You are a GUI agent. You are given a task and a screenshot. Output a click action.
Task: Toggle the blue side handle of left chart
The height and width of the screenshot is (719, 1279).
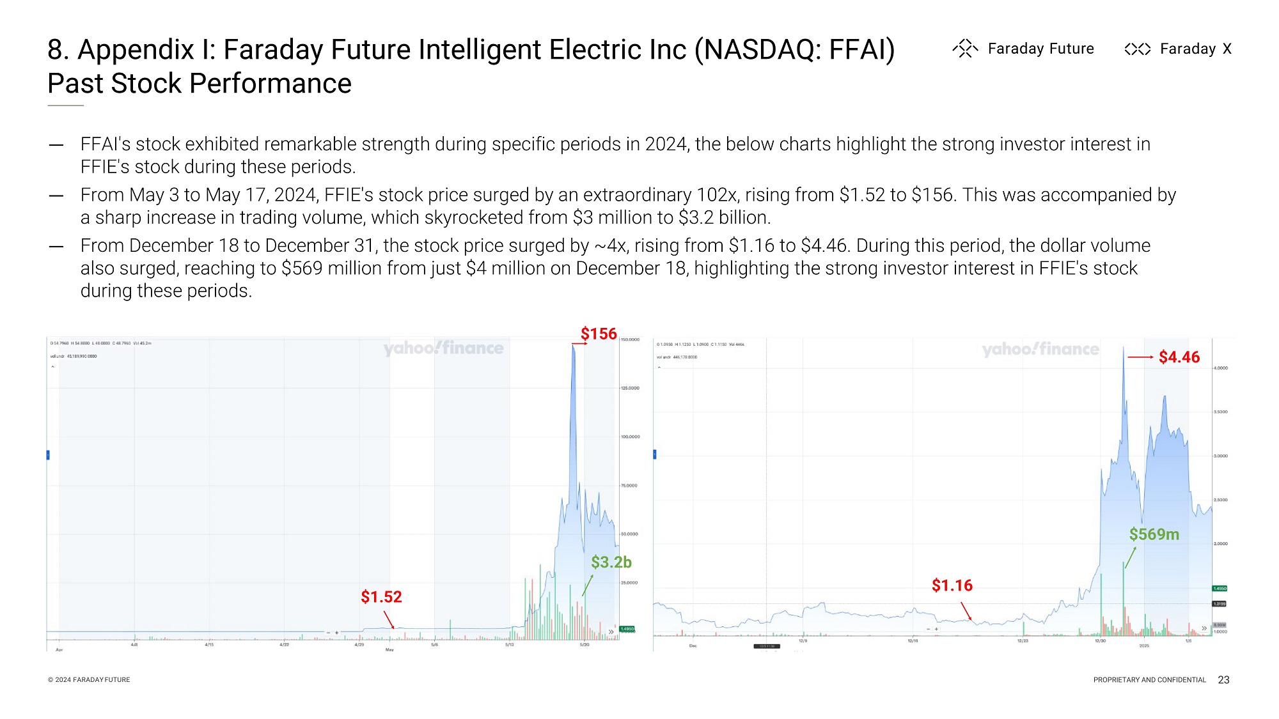click(48, 455)
